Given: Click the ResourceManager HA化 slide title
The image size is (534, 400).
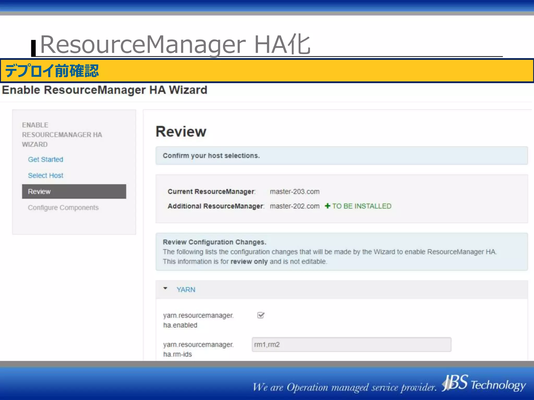Looking at the screenshot, I should point(175,44).
